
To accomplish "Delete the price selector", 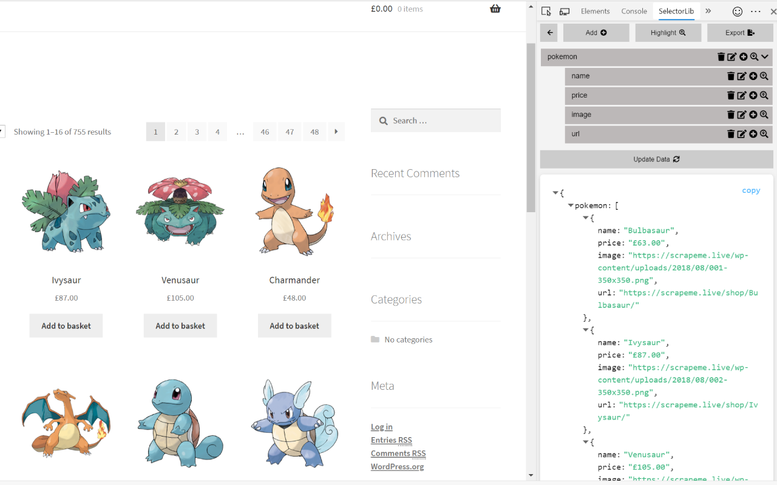I will 731,96.
